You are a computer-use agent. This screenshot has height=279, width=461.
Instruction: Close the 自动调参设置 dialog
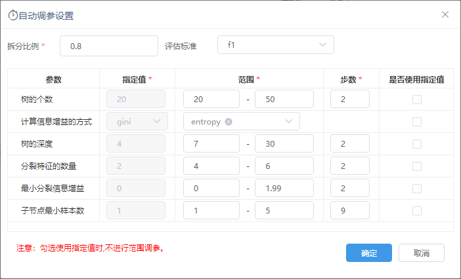pos(445,14)
